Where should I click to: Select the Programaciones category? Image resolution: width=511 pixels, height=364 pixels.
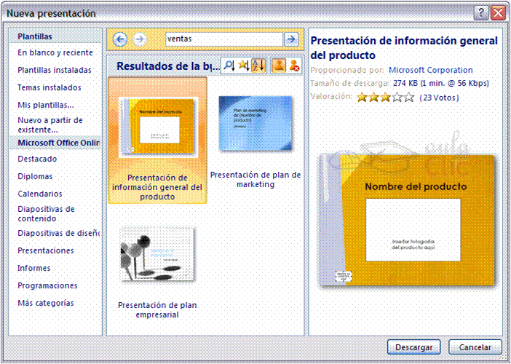[x=47, y=286]
